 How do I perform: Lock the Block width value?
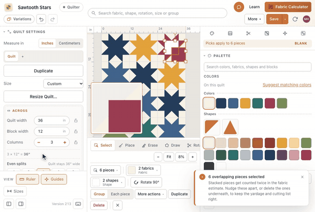coord(76,131)
